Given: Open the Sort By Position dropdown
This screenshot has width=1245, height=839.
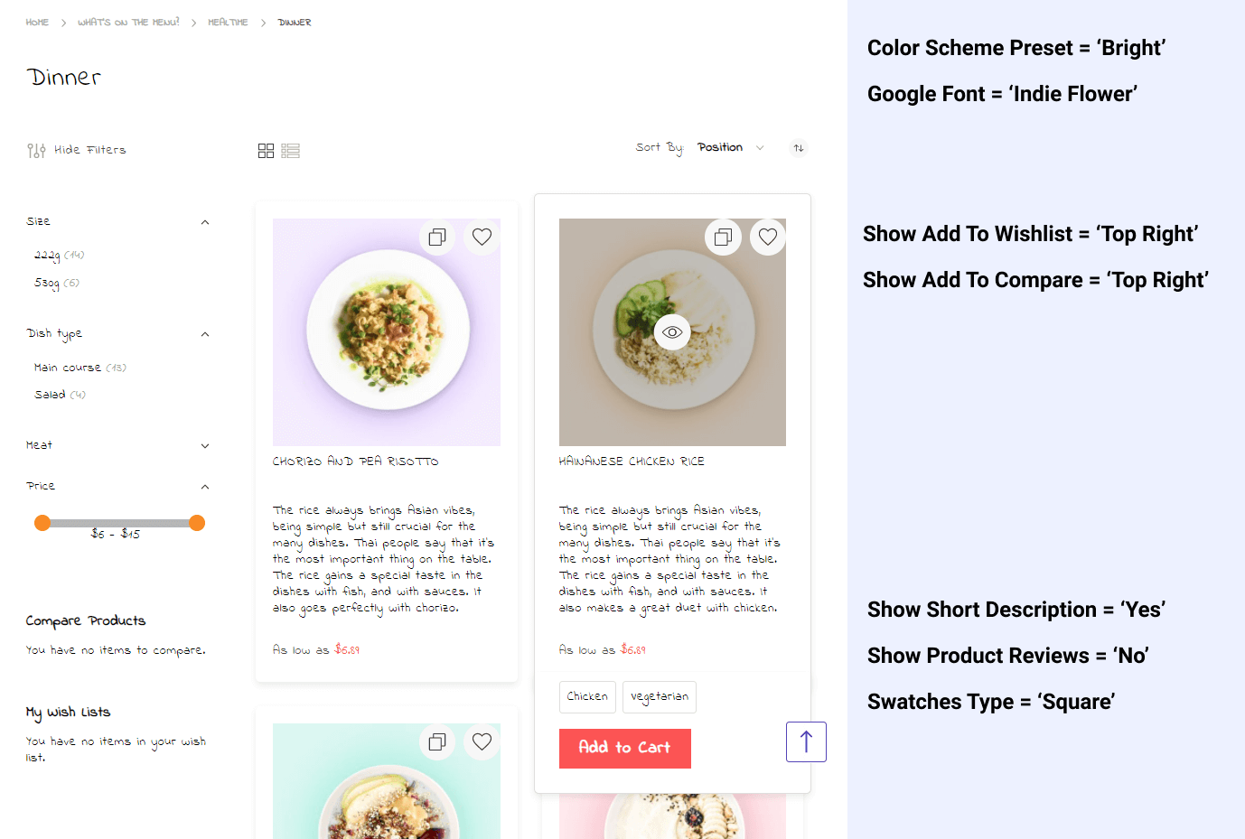Looking at the screenshot, I should pos(730,148).
